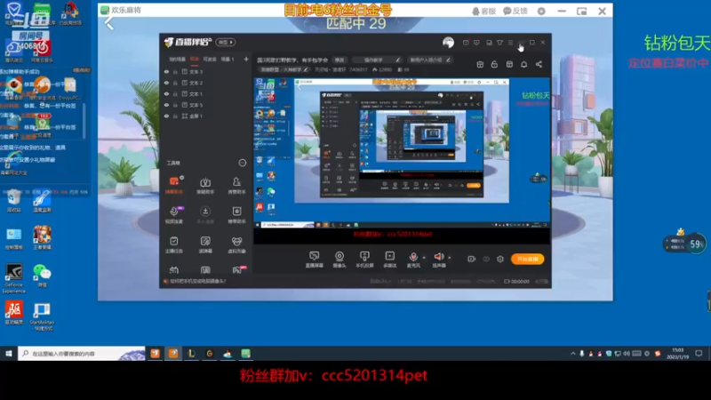Click the padlock icon in the streaming tool's top-right row

point(494,64)
